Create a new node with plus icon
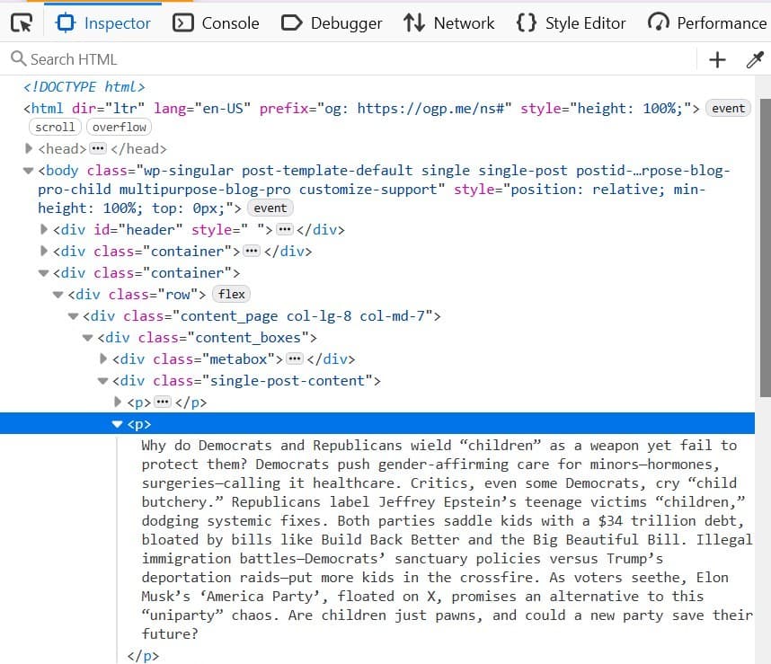 (717, 59)
